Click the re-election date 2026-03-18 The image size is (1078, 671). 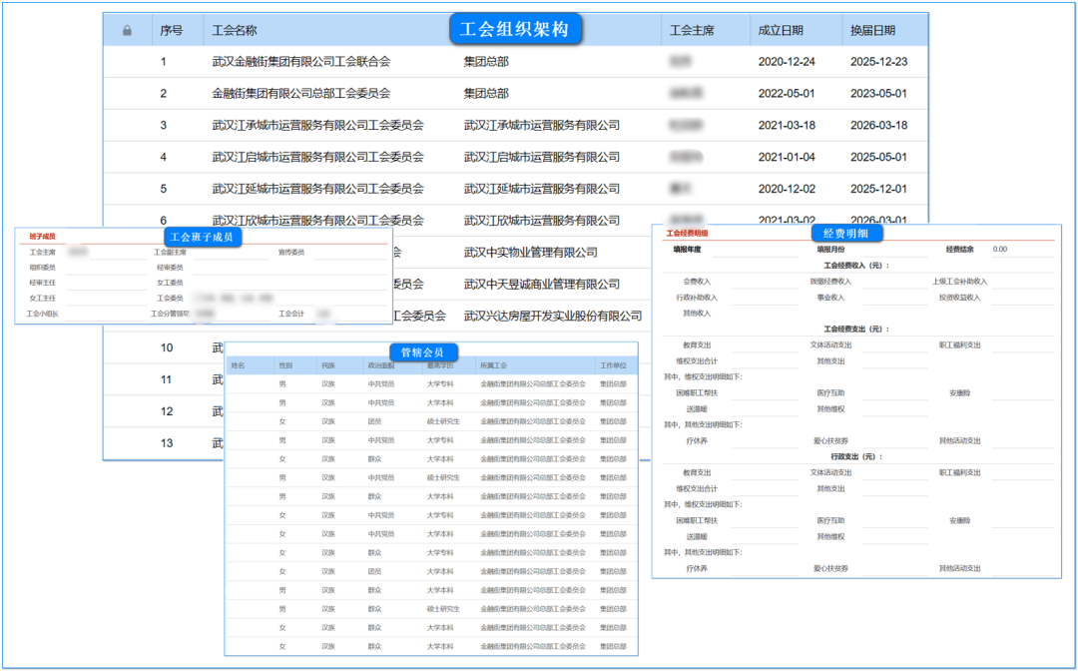pyautogui.click(x=878, y=125)
